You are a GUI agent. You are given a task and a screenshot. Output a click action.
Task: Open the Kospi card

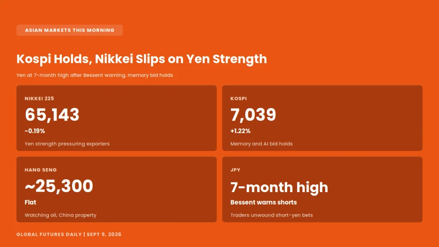(322, 118)
